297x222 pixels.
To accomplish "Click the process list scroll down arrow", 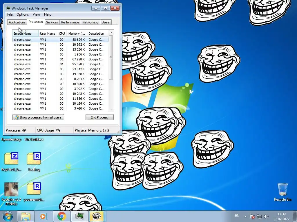I will [x=111, y=109].
